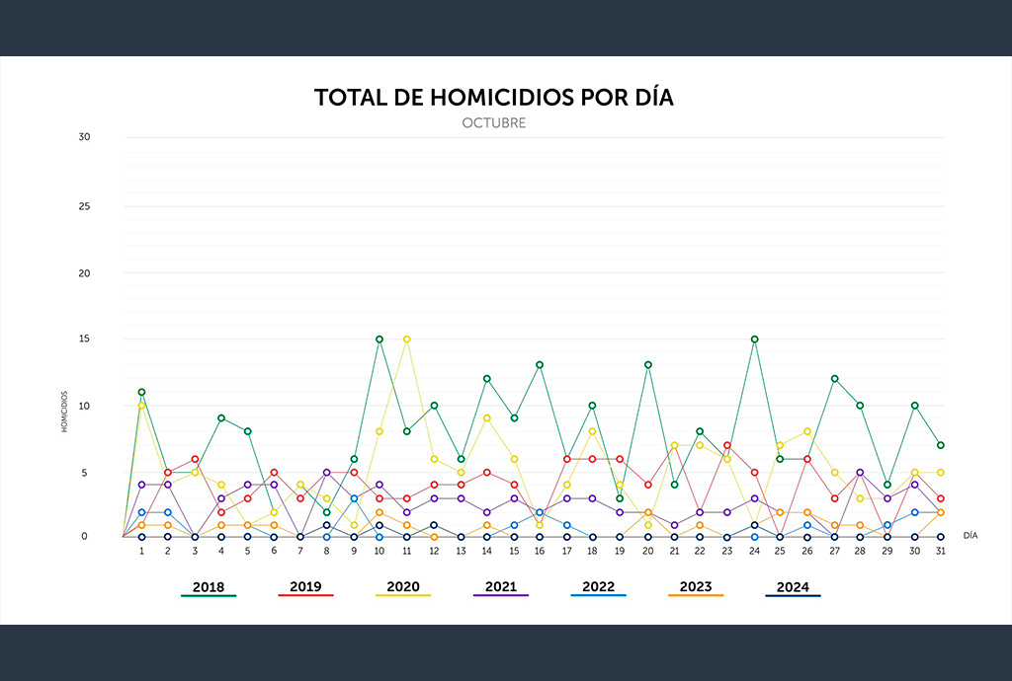Select the 2021 legend label
Viewport: 1012px width, 681px height.
pos(500,587)
